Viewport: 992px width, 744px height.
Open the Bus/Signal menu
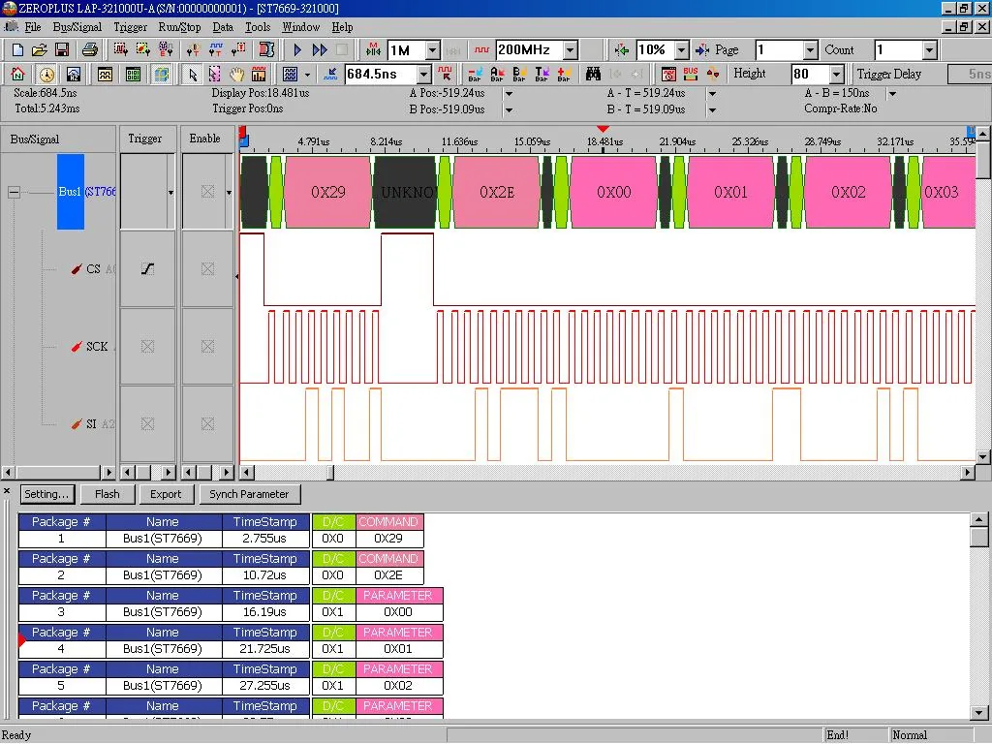pyautogui.click(x=77, y=27)
